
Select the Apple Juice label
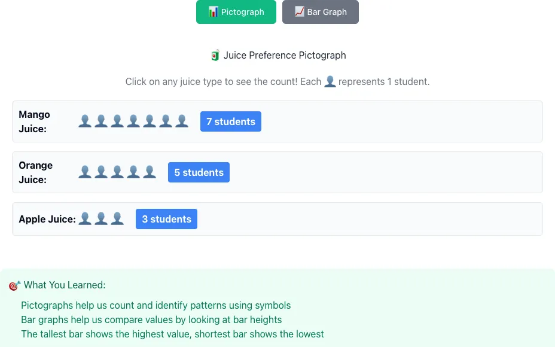point(47,219)
